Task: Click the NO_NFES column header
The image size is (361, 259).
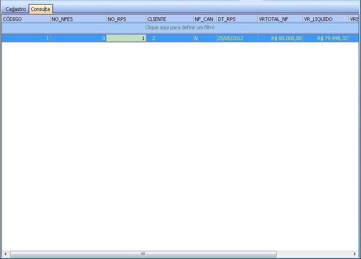Action: pyautogui.click(x=78, y=19)
